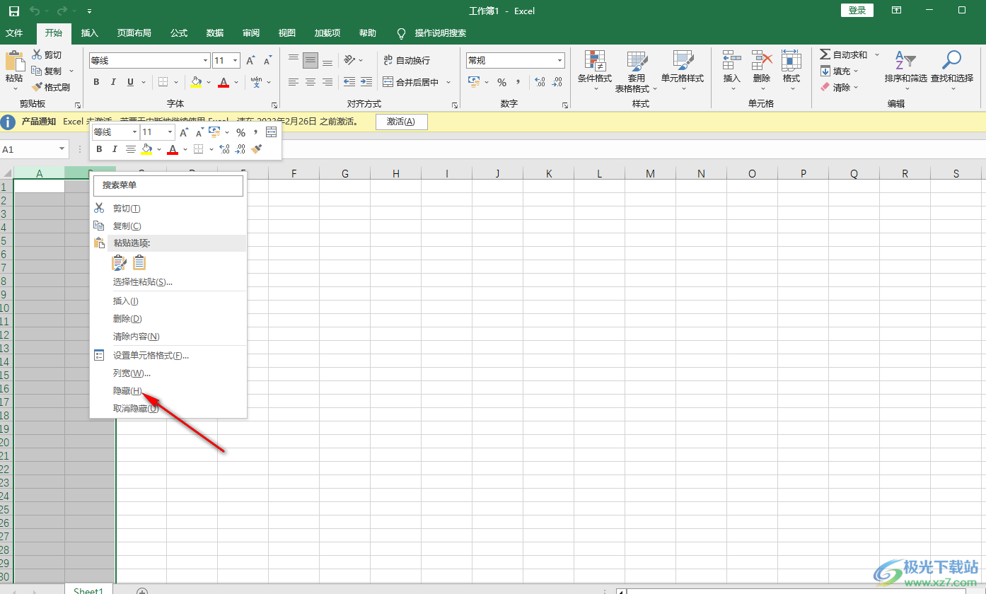Click the wén phonetic guide icon
Viewport: 986px width, 594px height.
[256, 82]
